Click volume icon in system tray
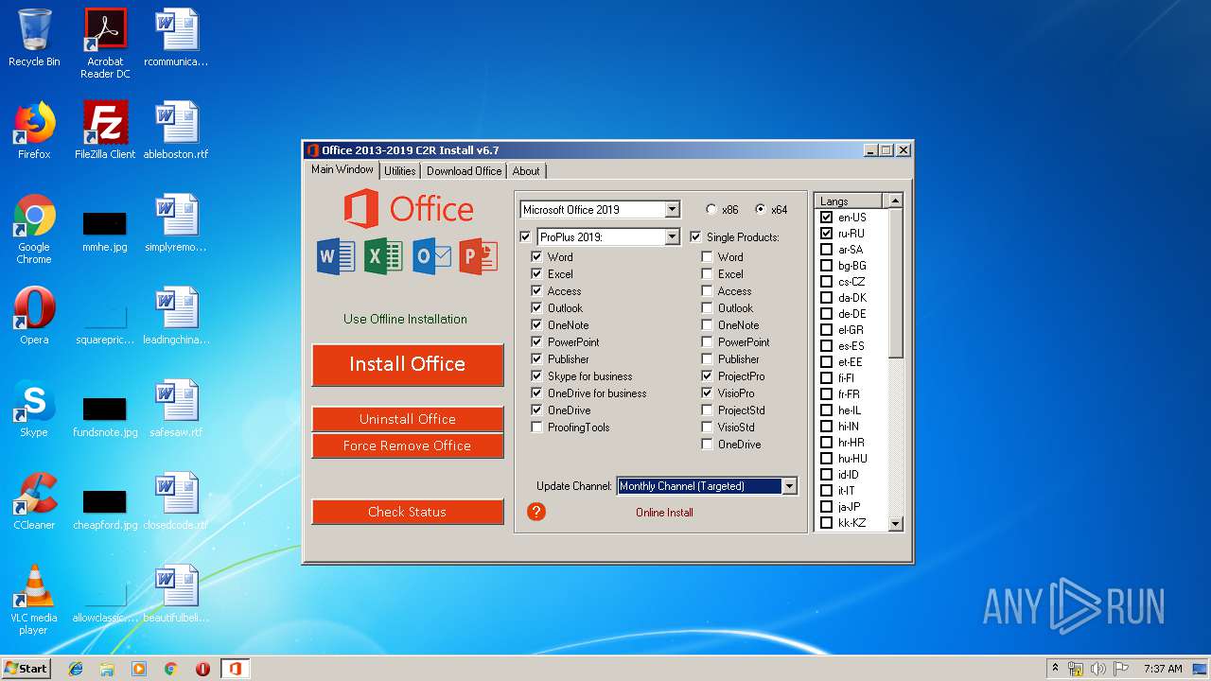This screenshot has width=1211, height=681. tap(1098, 669)
